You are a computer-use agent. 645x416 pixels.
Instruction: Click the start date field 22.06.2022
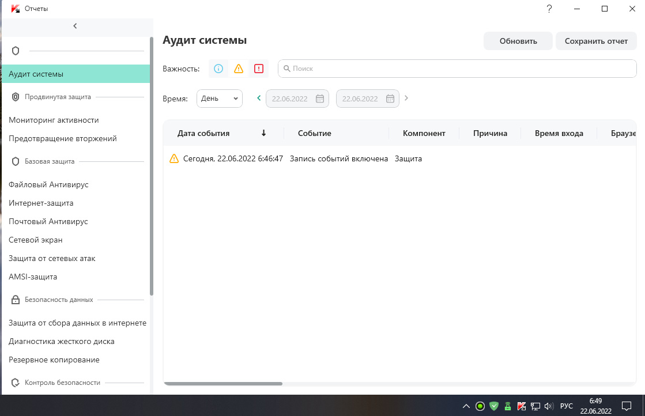297,99
